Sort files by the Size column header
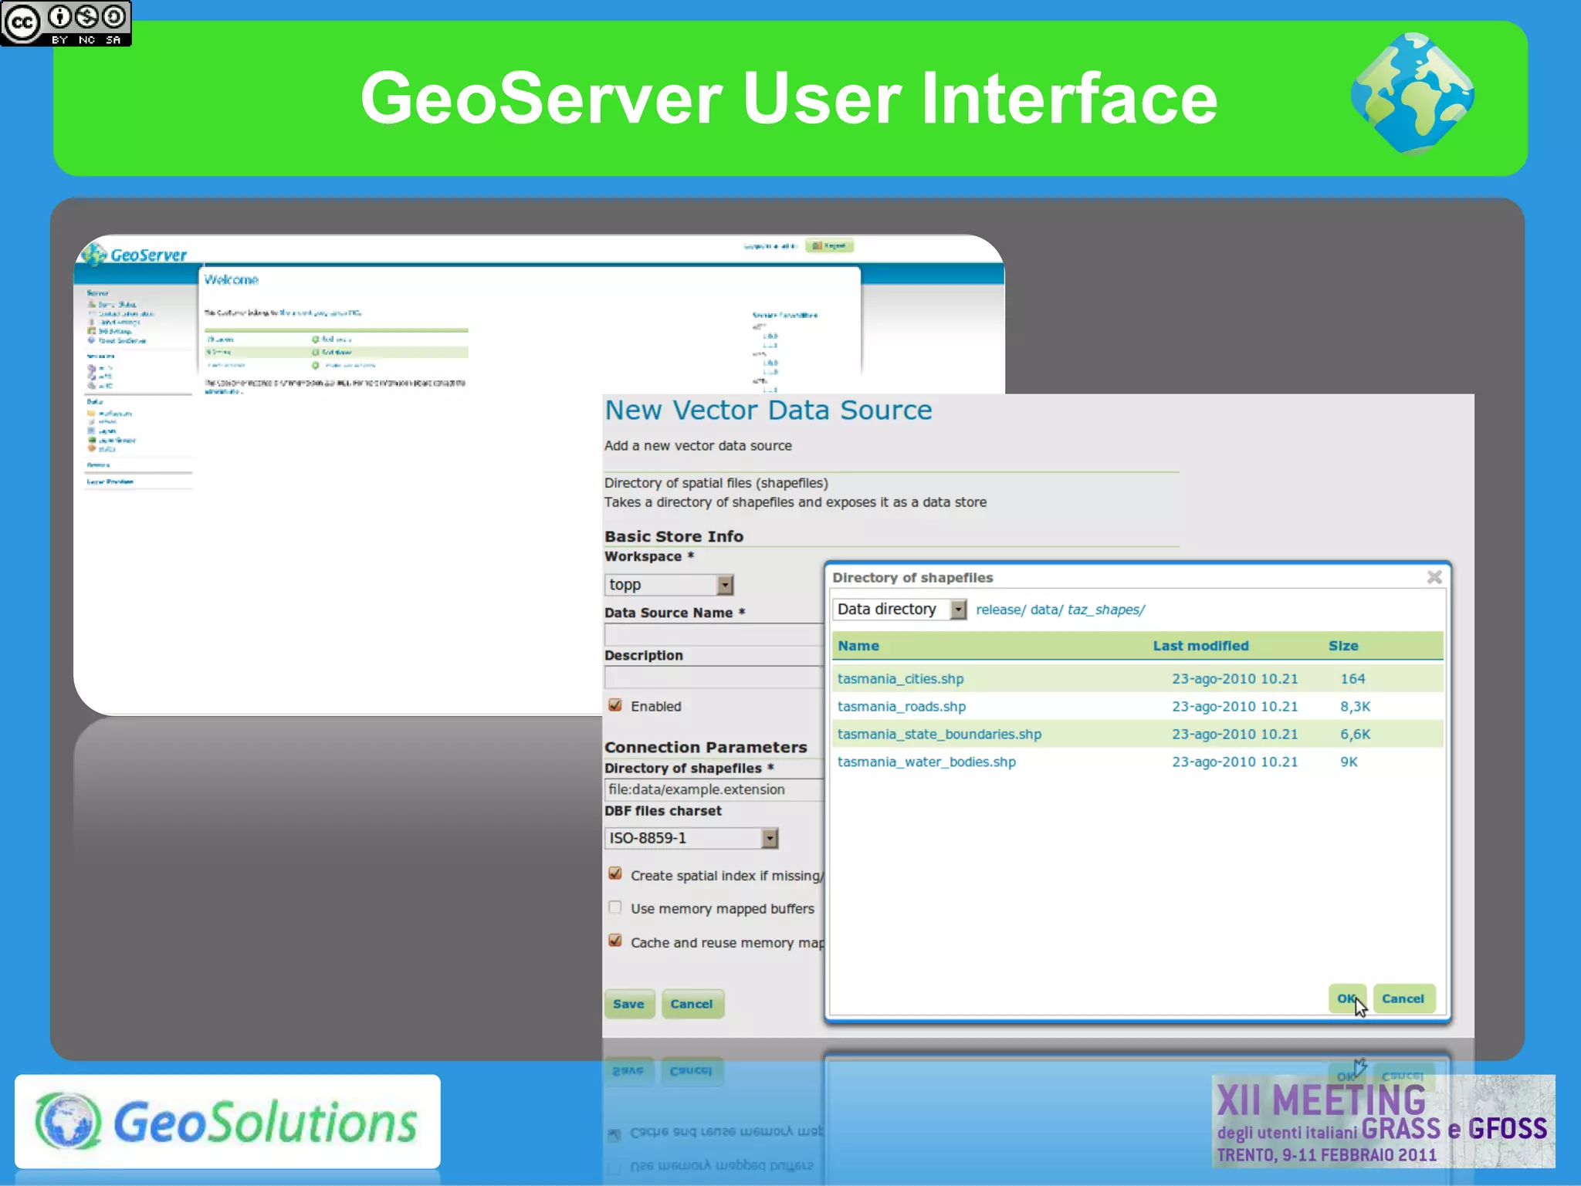Viewport: 1581px width, 1186px height. pyautogui.click(x=1343, y=646)
